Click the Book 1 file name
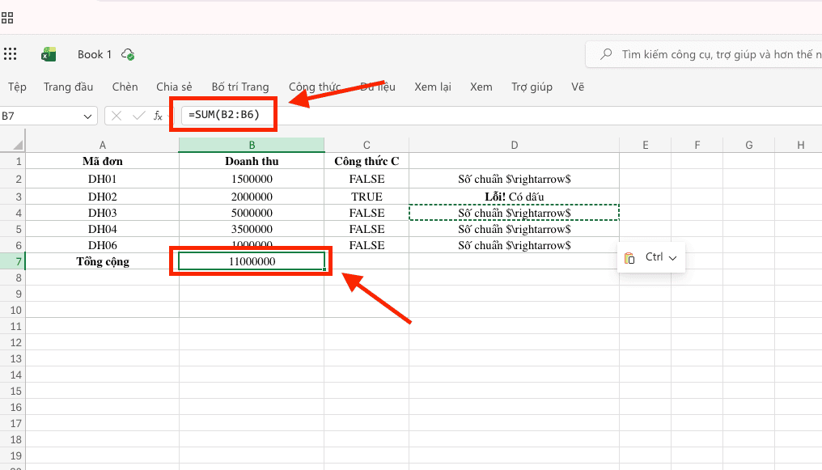Screen dimensions: 822x470 pyautogui.click(x=95, y=54)
